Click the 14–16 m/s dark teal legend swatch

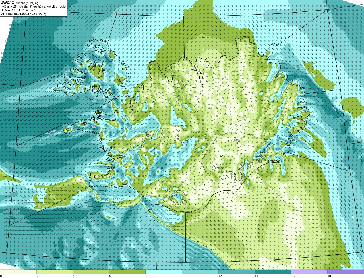click(x=273, y=272)
